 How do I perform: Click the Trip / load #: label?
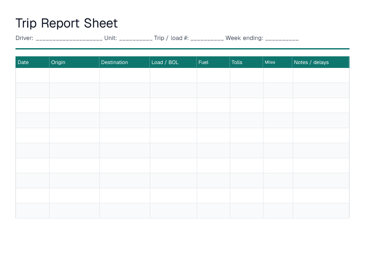[171, 38]
